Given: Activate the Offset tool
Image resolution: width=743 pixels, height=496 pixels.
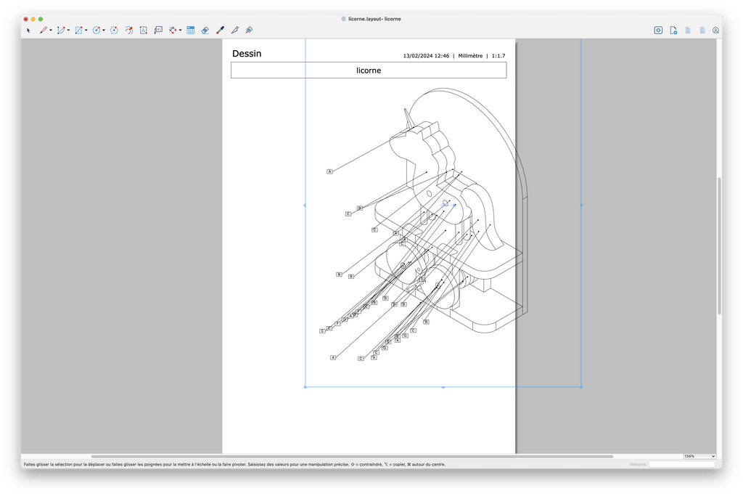Looking at the screenshot, I should [x=128, y=31].
